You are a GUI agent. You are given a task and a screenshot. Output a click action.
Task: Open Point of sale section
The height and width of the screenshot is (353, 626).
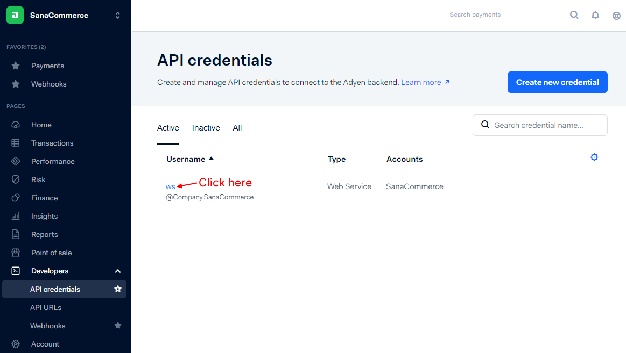[52, 253]
